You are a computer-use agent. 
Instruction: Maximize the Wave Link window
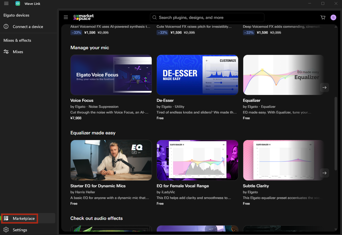[x=323, y=3]
